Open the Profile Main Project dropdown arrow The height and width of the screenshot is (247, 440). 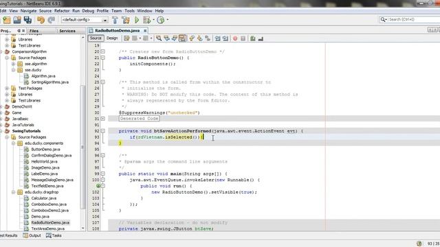[168, 20]
